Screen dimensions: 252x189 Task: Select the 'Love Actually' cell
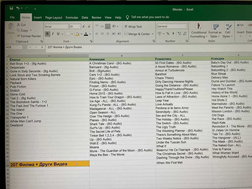pyautogui.click(x=183, y=104)
